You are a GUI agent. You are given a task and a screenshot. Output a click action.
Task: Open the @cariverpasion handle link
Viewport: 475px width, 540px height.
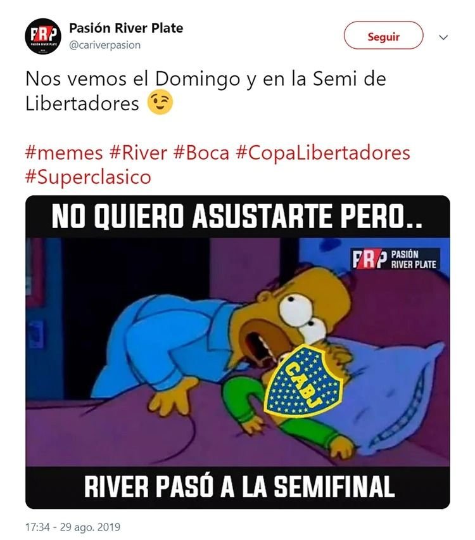105,45
